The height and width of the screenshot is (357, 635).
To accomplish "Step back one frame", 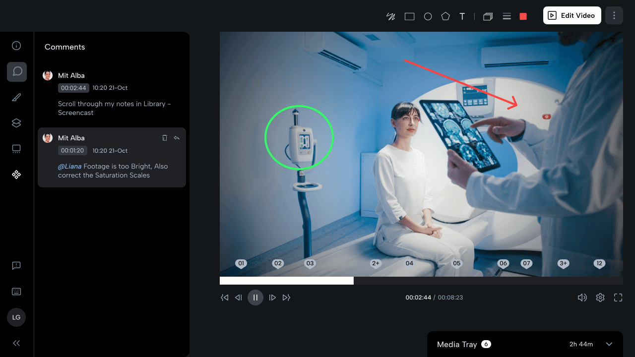I will [x=239, y=297].
